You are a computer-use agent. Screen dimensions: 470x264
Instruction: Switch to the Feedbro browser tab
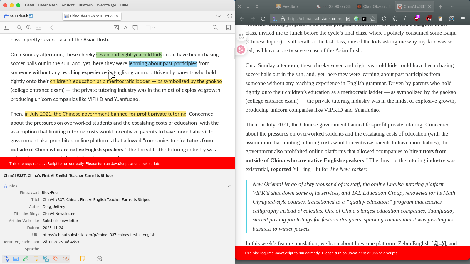click(290, 6)
